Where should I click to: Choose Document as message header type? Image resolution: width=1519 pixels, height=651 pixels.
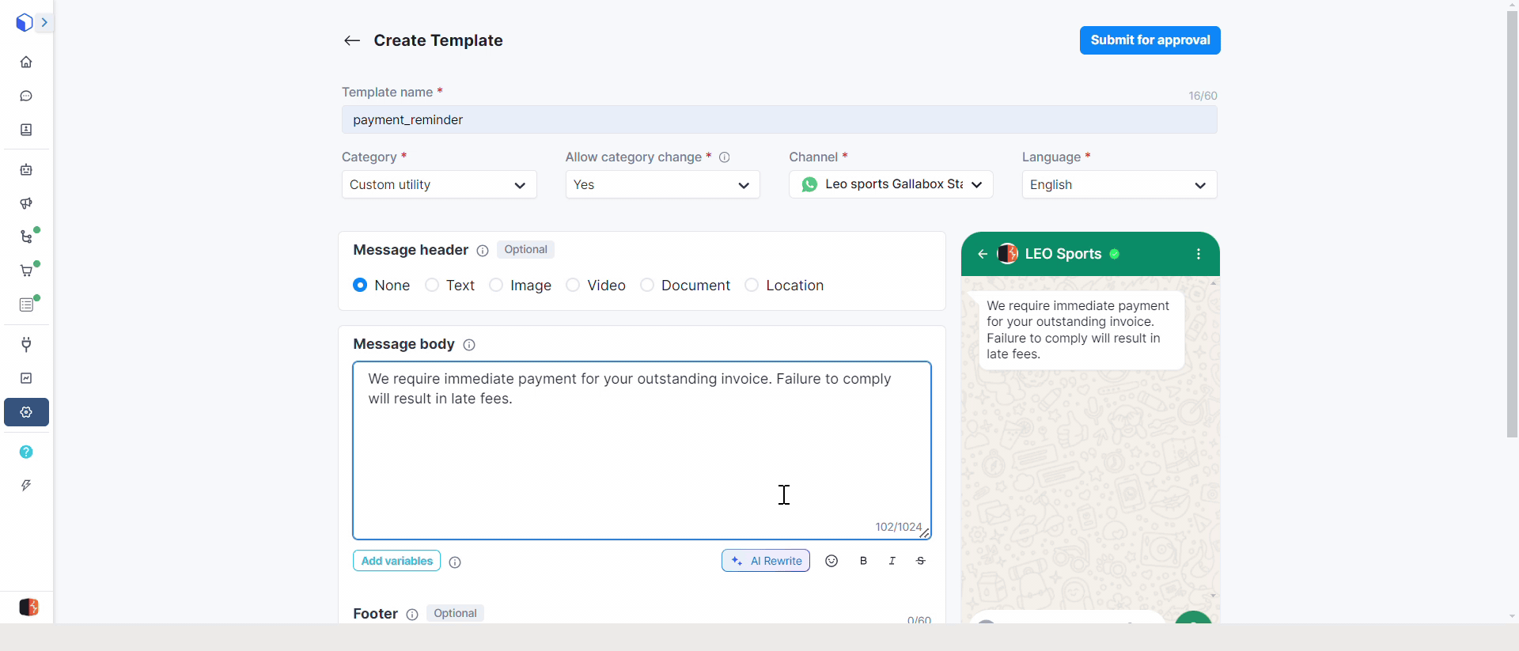[647, 285]
